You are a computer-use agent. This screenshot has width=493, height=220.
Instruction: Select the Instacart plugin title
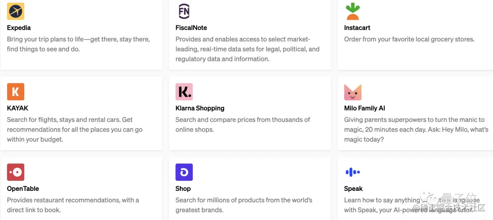(x=357, y=28)
